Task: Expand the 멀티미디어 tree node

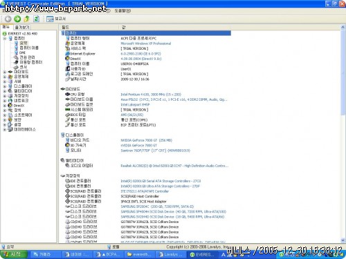Action: (5, 91)
